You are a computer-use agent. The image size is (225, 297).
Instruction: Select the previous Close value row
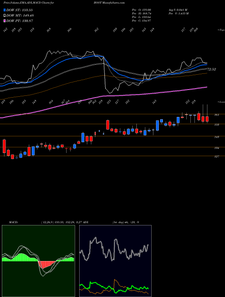(x=141, y=21)
